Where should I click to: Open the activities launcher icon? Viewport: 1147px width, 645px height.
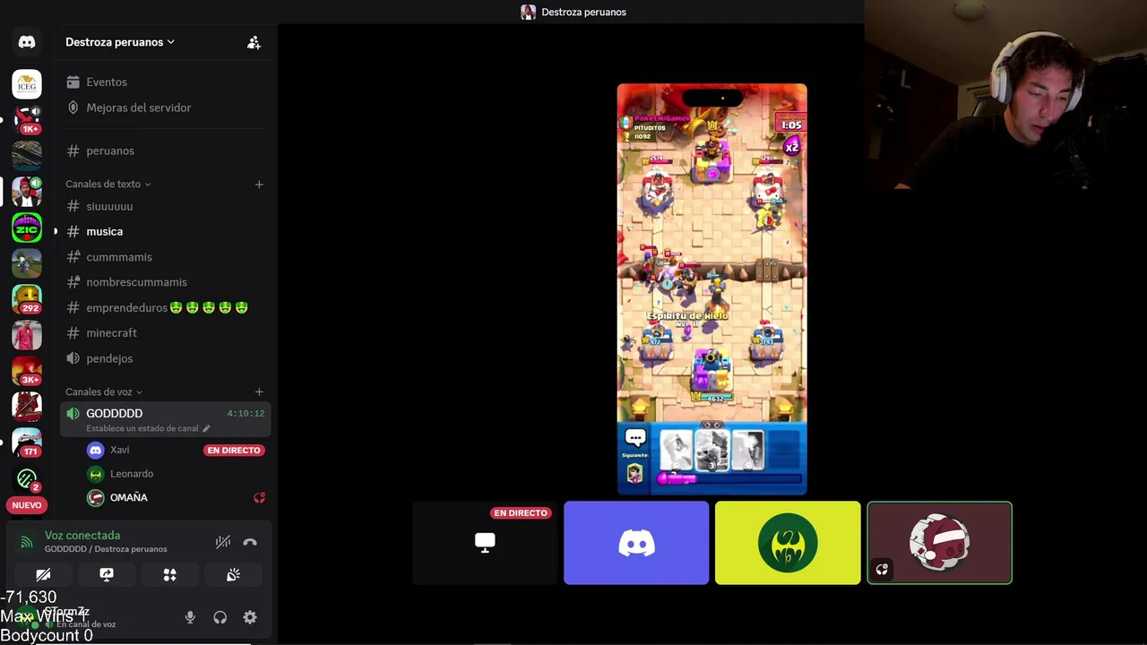pyautogui.click(x=169, y=575)
